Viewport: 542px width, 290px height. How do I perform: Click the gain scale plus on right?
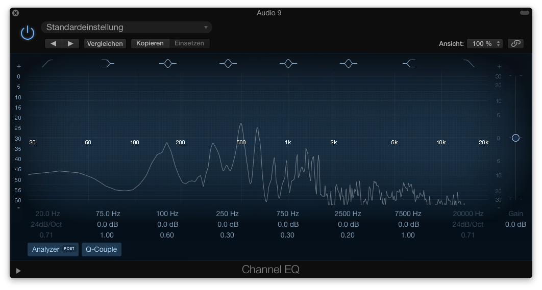coord(499,66)
